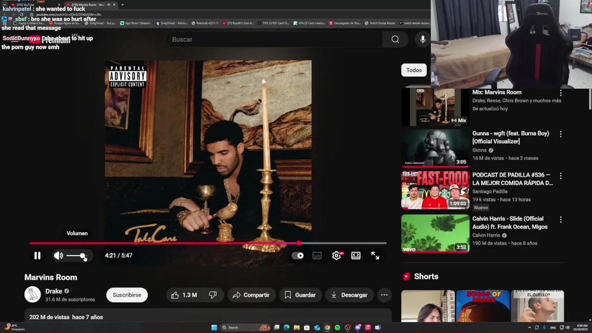
Task: Click the search magnifier button
Action: [395, 39]
